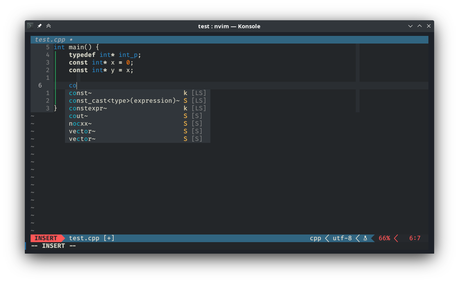The image size is (459, 283).
Task: Click the -- INSERT -- command line text
Action: pos(54,246)
